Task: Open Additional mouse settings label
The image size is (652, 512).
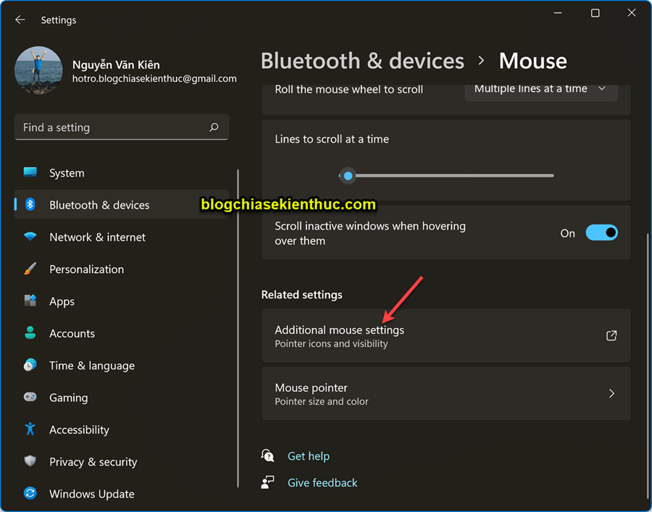Action: [339, 330]
